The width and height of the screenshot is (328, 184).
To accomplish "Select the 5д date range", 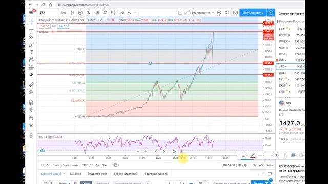I will 49,165.
